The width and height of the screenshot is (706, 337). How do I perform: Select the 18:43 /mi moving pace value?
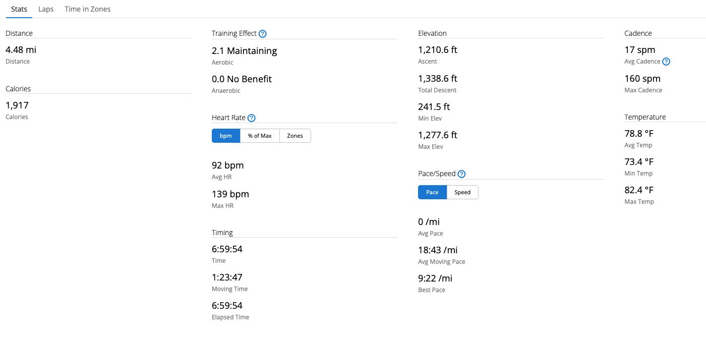(438, 250)
